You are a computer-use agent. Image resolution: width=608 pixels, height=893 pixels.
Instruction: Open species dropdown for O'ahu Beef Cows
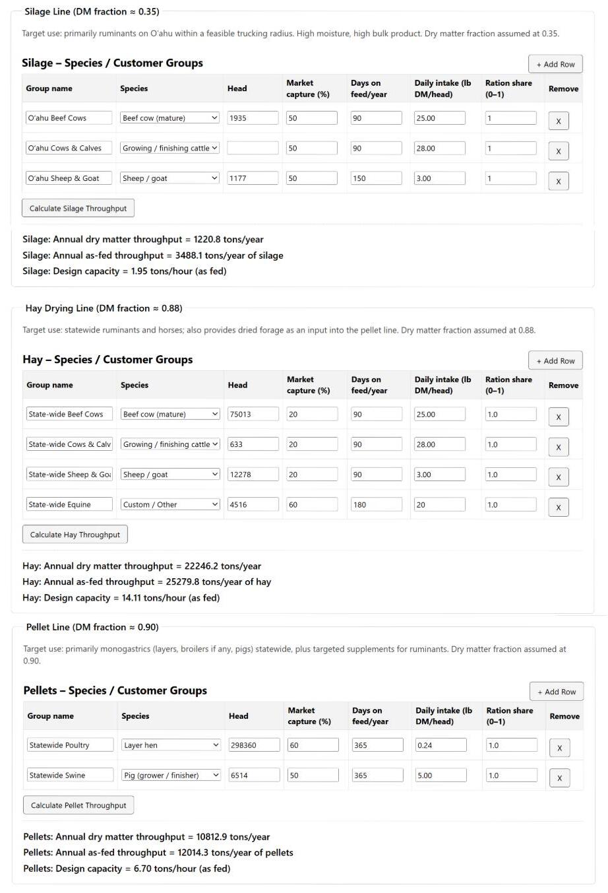tap(169, 118)
